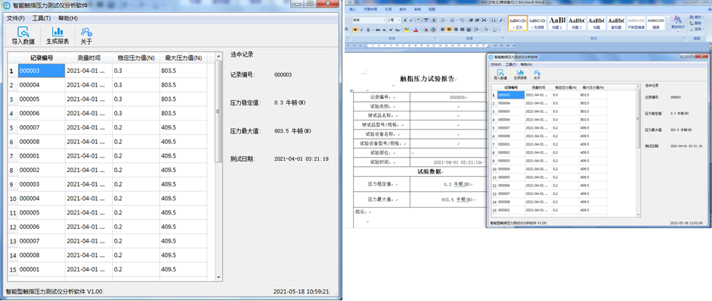
Task: Click Word's distributed alignment icon
Action: pyautogui.click(x=469, y=30)
